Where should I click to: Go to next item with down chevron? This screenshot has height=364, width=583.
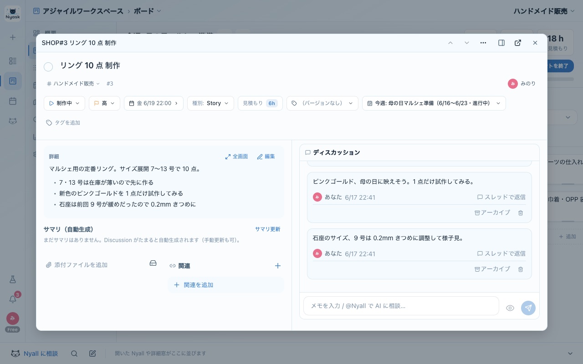tap(467, 43)
